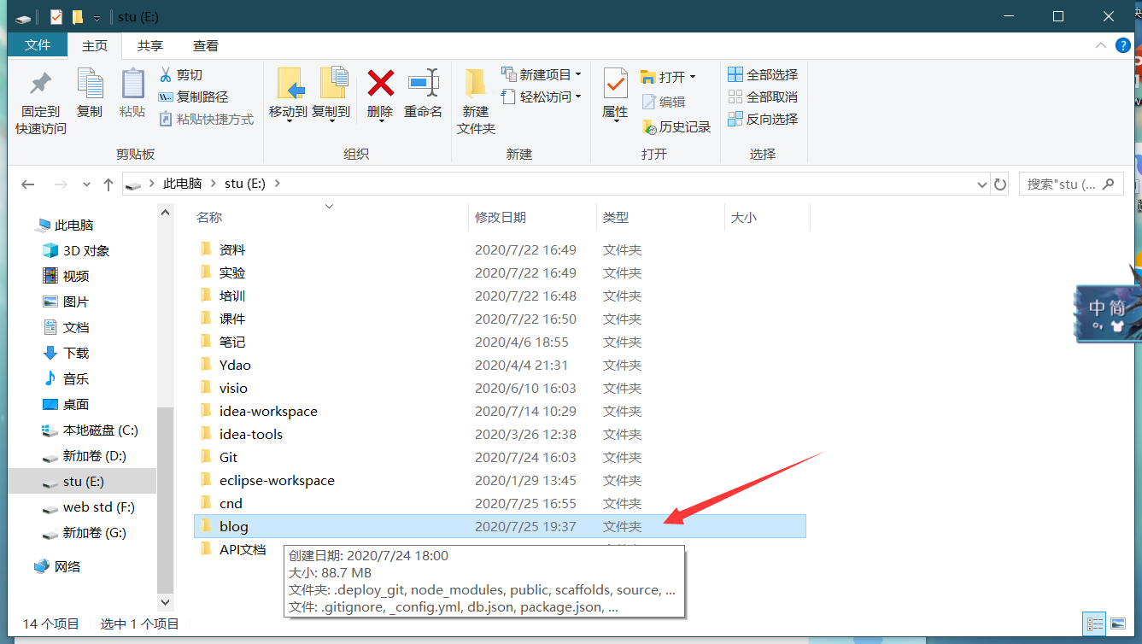
Task: Sort by 大小 size column header
Action: (743, 218)
